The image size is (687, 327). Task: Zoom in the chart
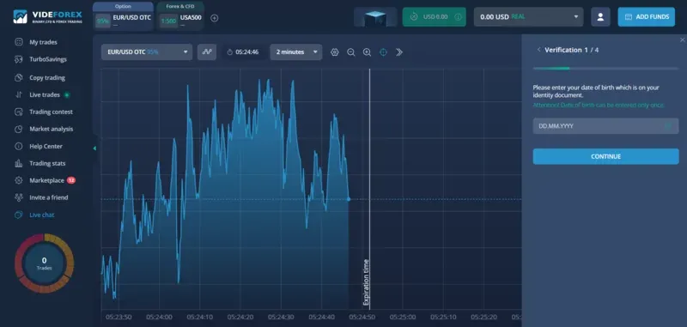(x=368, y=52)
